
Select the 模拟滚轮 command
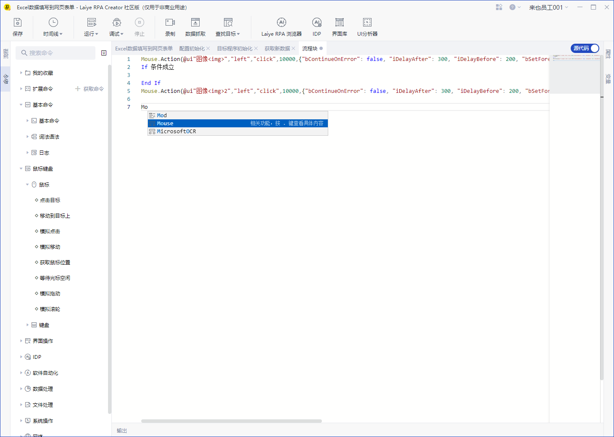point(50,309)
